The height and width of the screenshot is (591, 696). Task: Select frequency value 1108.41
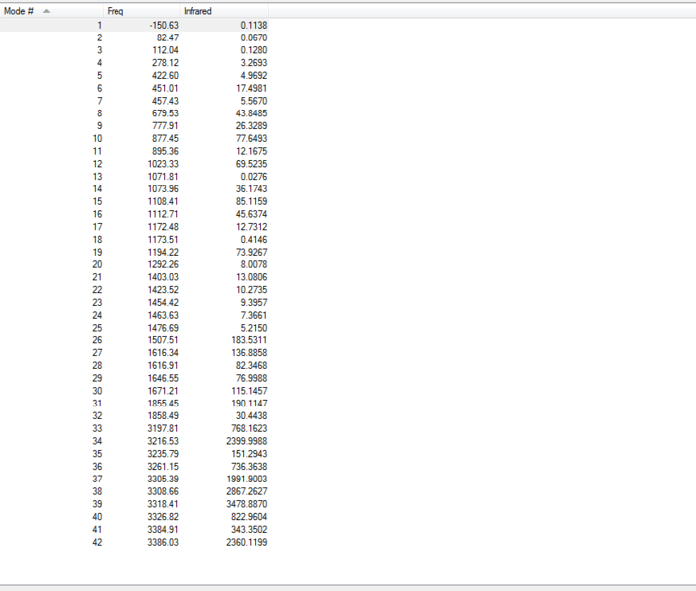pos(163,202)
